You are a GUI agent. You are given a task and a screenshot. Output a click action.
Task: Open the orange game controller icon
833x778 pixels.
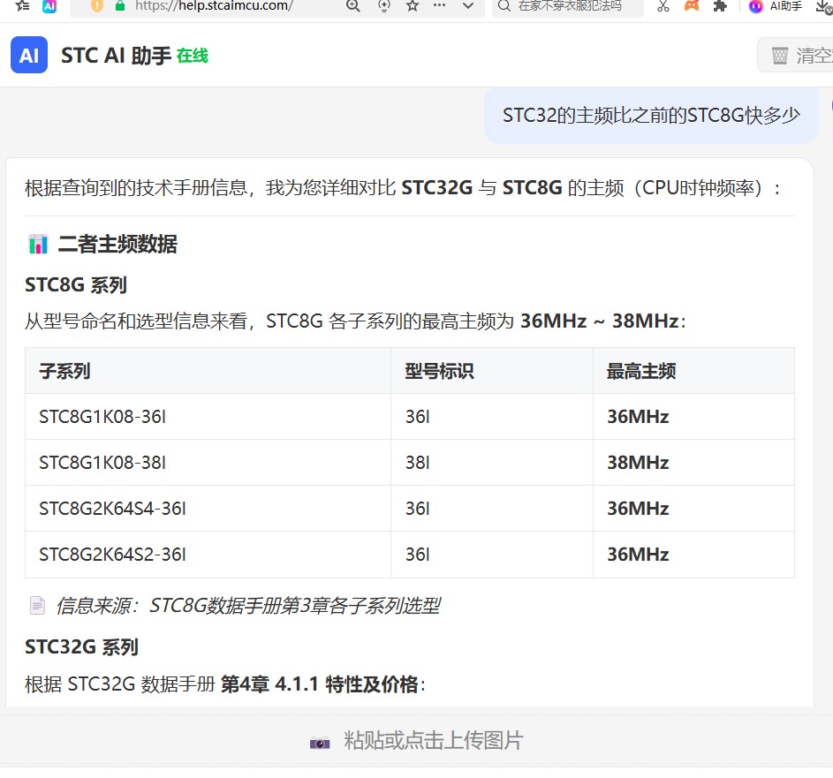tap(692, 6)
